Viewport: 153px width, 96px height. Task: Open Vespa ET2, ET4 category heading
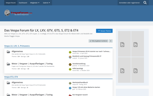[x=11, y=77]
